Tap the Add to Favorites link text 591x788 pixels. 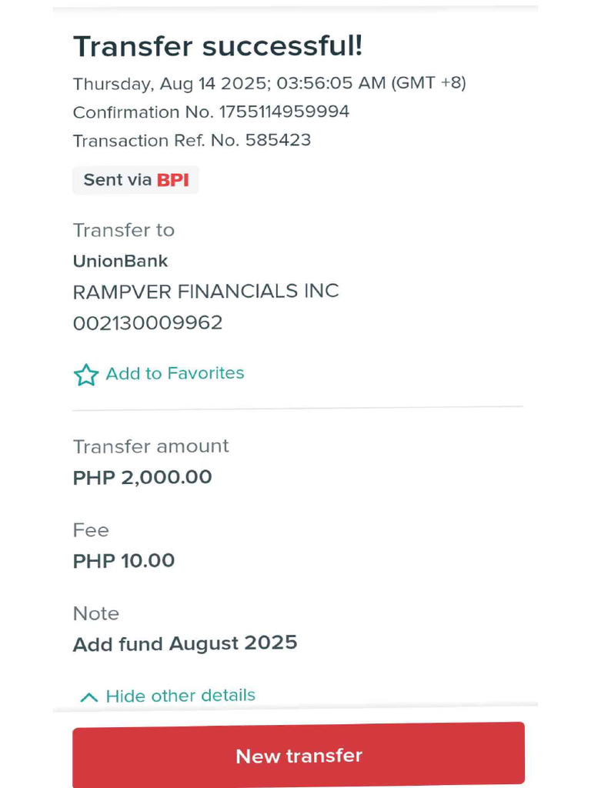point(175,373)
